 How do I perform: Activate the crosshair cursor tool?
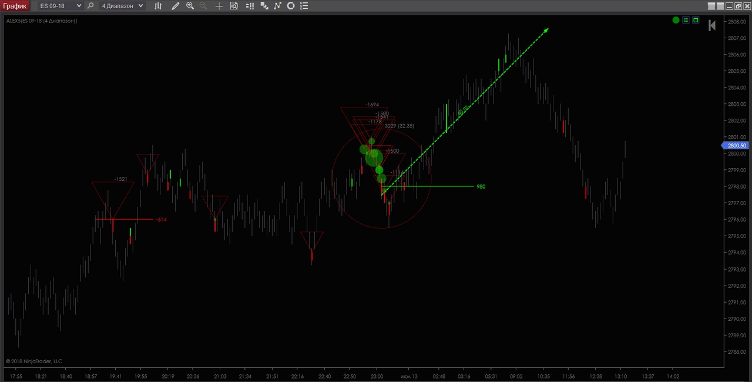pos(219,6)
